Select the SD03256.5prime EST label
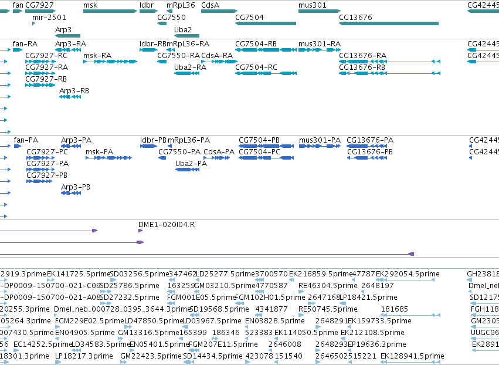The image size is (499, 365). pyautogui.click(x=140, y=273)
